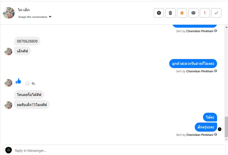228x155 pixels.
Task: Open customer profile picture in header
Action: (9, 13)
